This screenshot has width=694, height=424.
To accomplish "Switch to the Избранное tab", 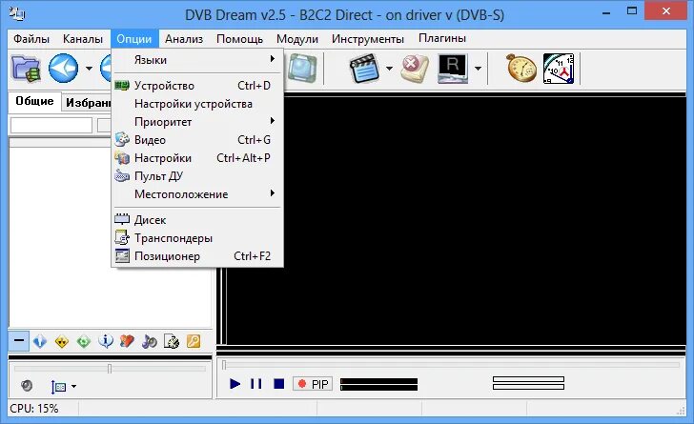I will click(87, 103).
